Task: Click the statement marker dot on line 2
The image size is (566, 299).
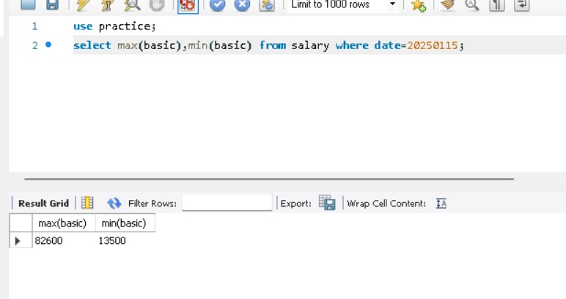Action: (48, 45)
